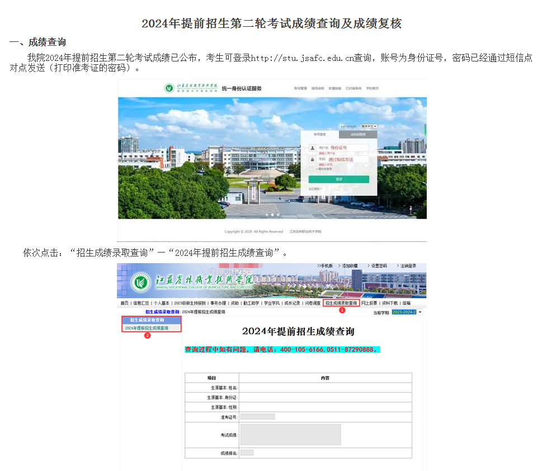Click the 生源基本.身份证 row label

pos(222,397)
